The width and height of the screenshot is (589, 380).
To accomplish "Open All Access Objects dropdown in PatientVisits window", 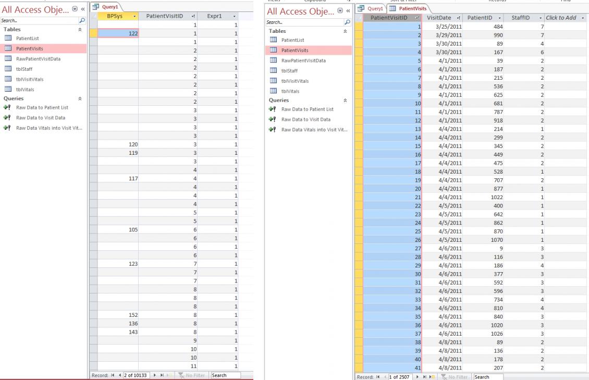I will tap(340, 11).
